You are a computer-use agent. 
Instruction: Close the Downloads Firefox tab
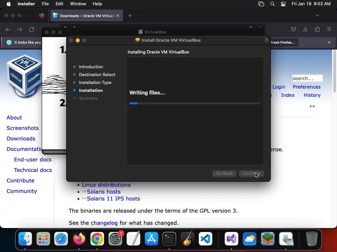pyautogui.click(x=118, y=16)
